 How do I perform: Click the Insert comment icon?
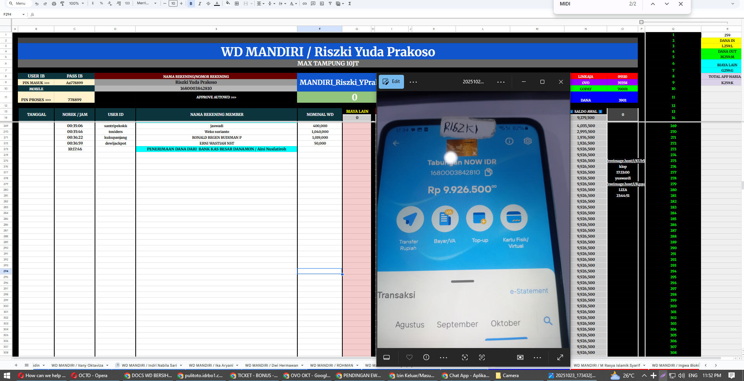click(x=313, y=3)
